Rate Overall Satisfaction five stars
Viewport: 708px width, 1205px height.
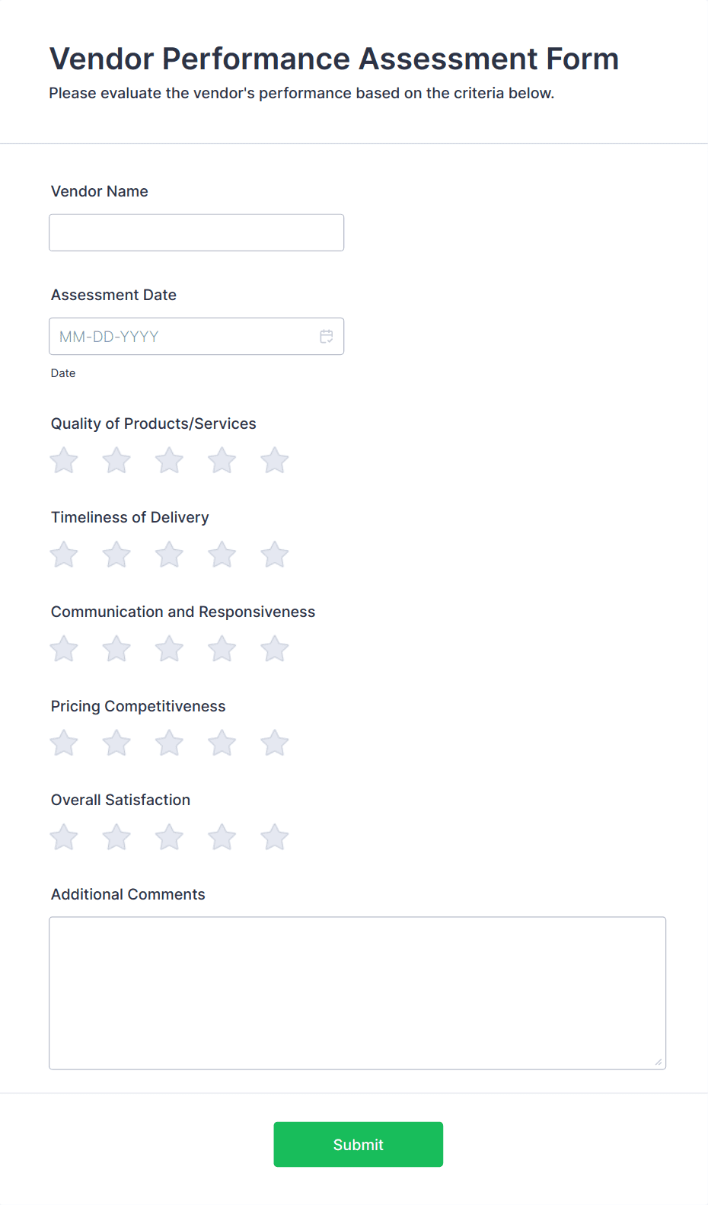click(274, 836)
